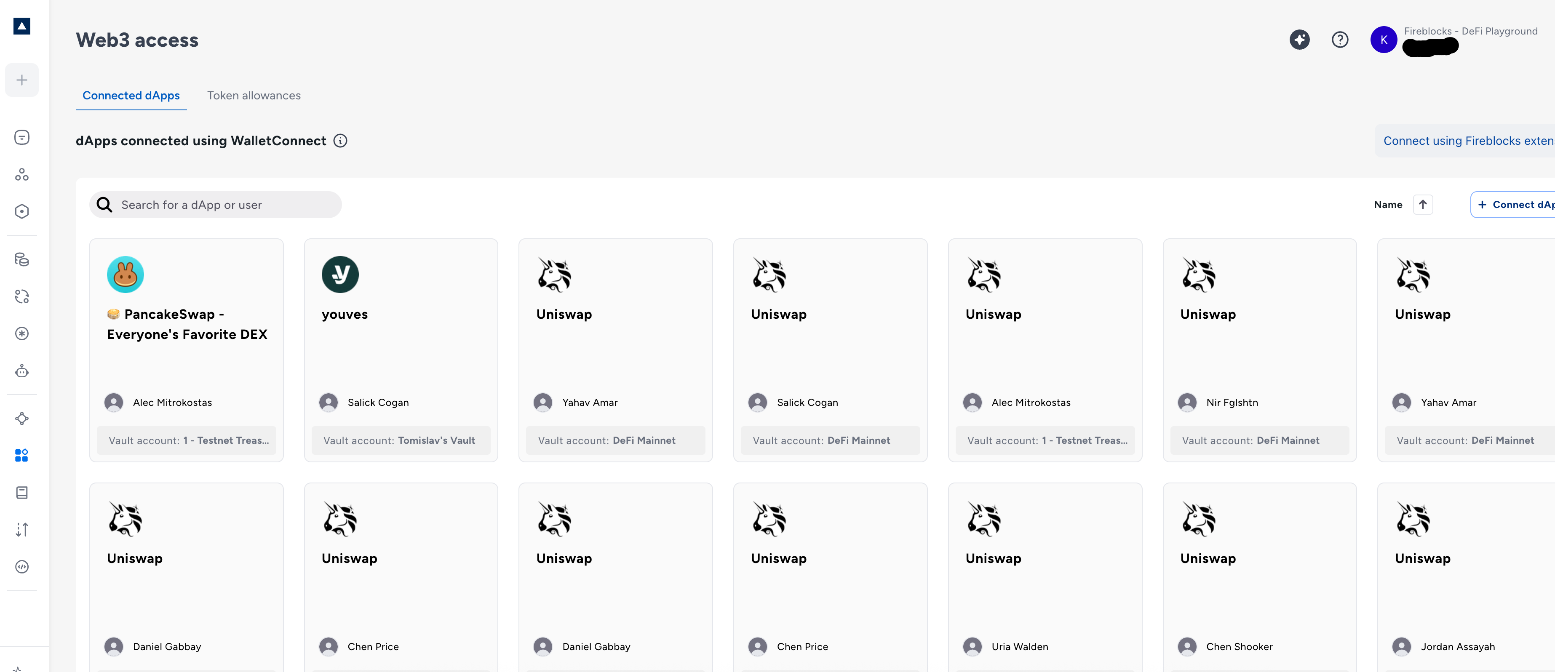
Task: Open the asterisk circle icon in the sidebar
Action: 22,333
